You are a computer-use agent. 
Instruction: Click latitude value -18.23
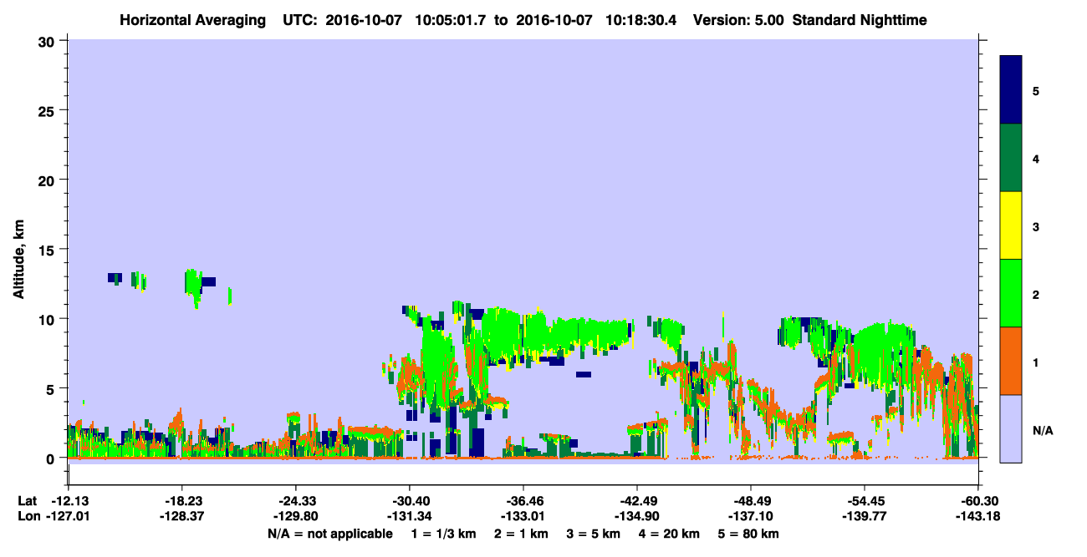tap(182, 501)
